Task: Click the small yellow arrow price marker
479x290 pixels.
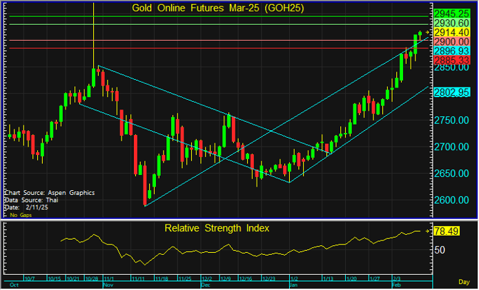Action: (x=427, y=32)
